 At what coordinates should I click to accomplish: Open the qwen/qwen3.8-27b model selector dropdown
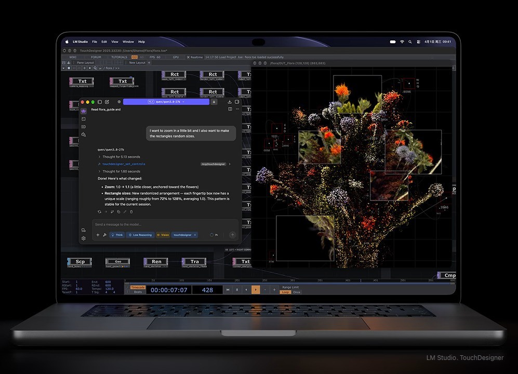pyautogui.click(x=166, y=102)
